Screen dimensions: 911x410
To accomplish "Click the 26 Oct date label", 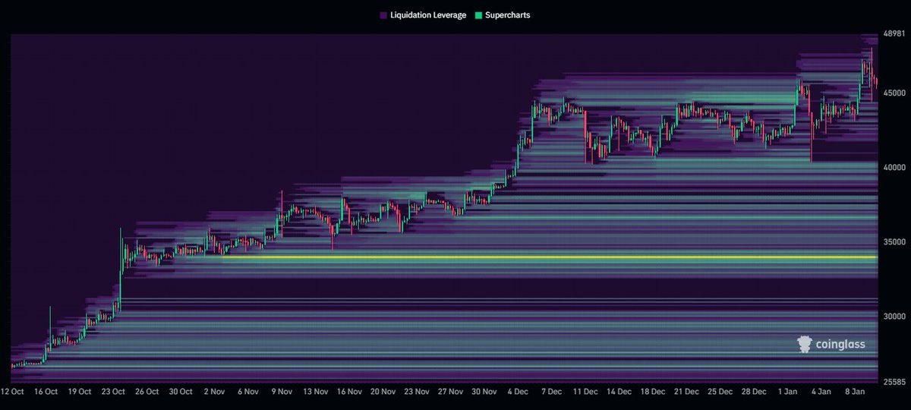I will point(147,393).
